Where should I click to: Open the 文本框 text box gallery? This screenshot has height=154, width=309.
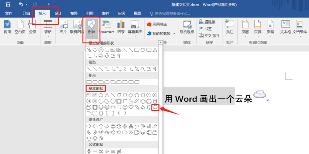pos(286,28)
